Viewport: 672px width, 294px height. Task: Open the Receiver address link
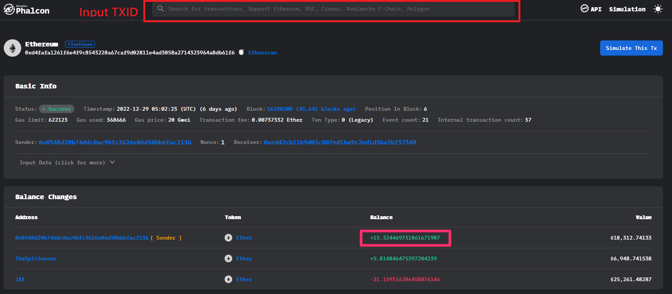[340, 142]
